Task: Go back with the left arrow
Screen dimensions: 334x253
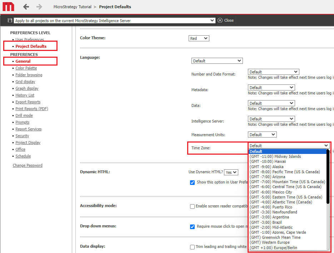Action: coord(26,7)
